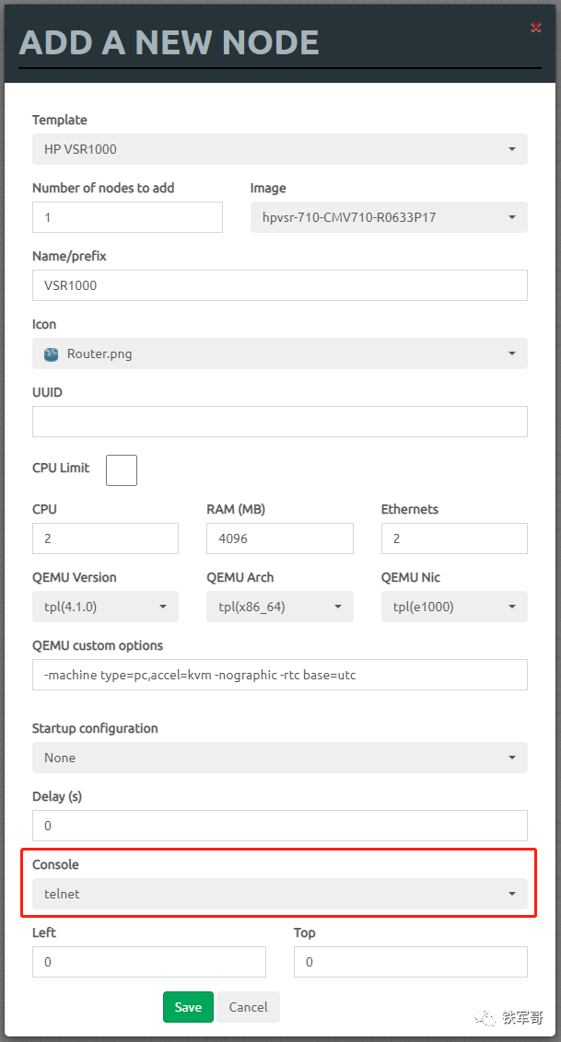Focus the Number of nodes to add field

(128, 217)
